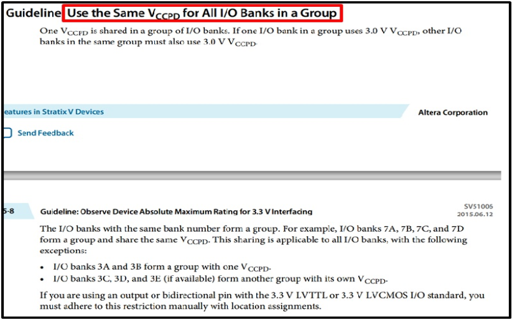Image resolution: width=512 pixels, height=320 pixels.
Task: Click the second bullet point marker
Action: pyautogui.click(x=42, y=278)
